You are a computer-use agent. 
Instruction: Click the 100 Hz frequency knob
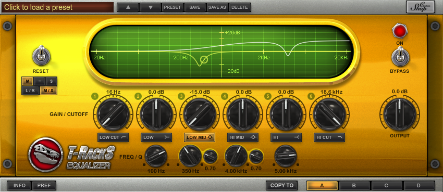coord(156,156)
